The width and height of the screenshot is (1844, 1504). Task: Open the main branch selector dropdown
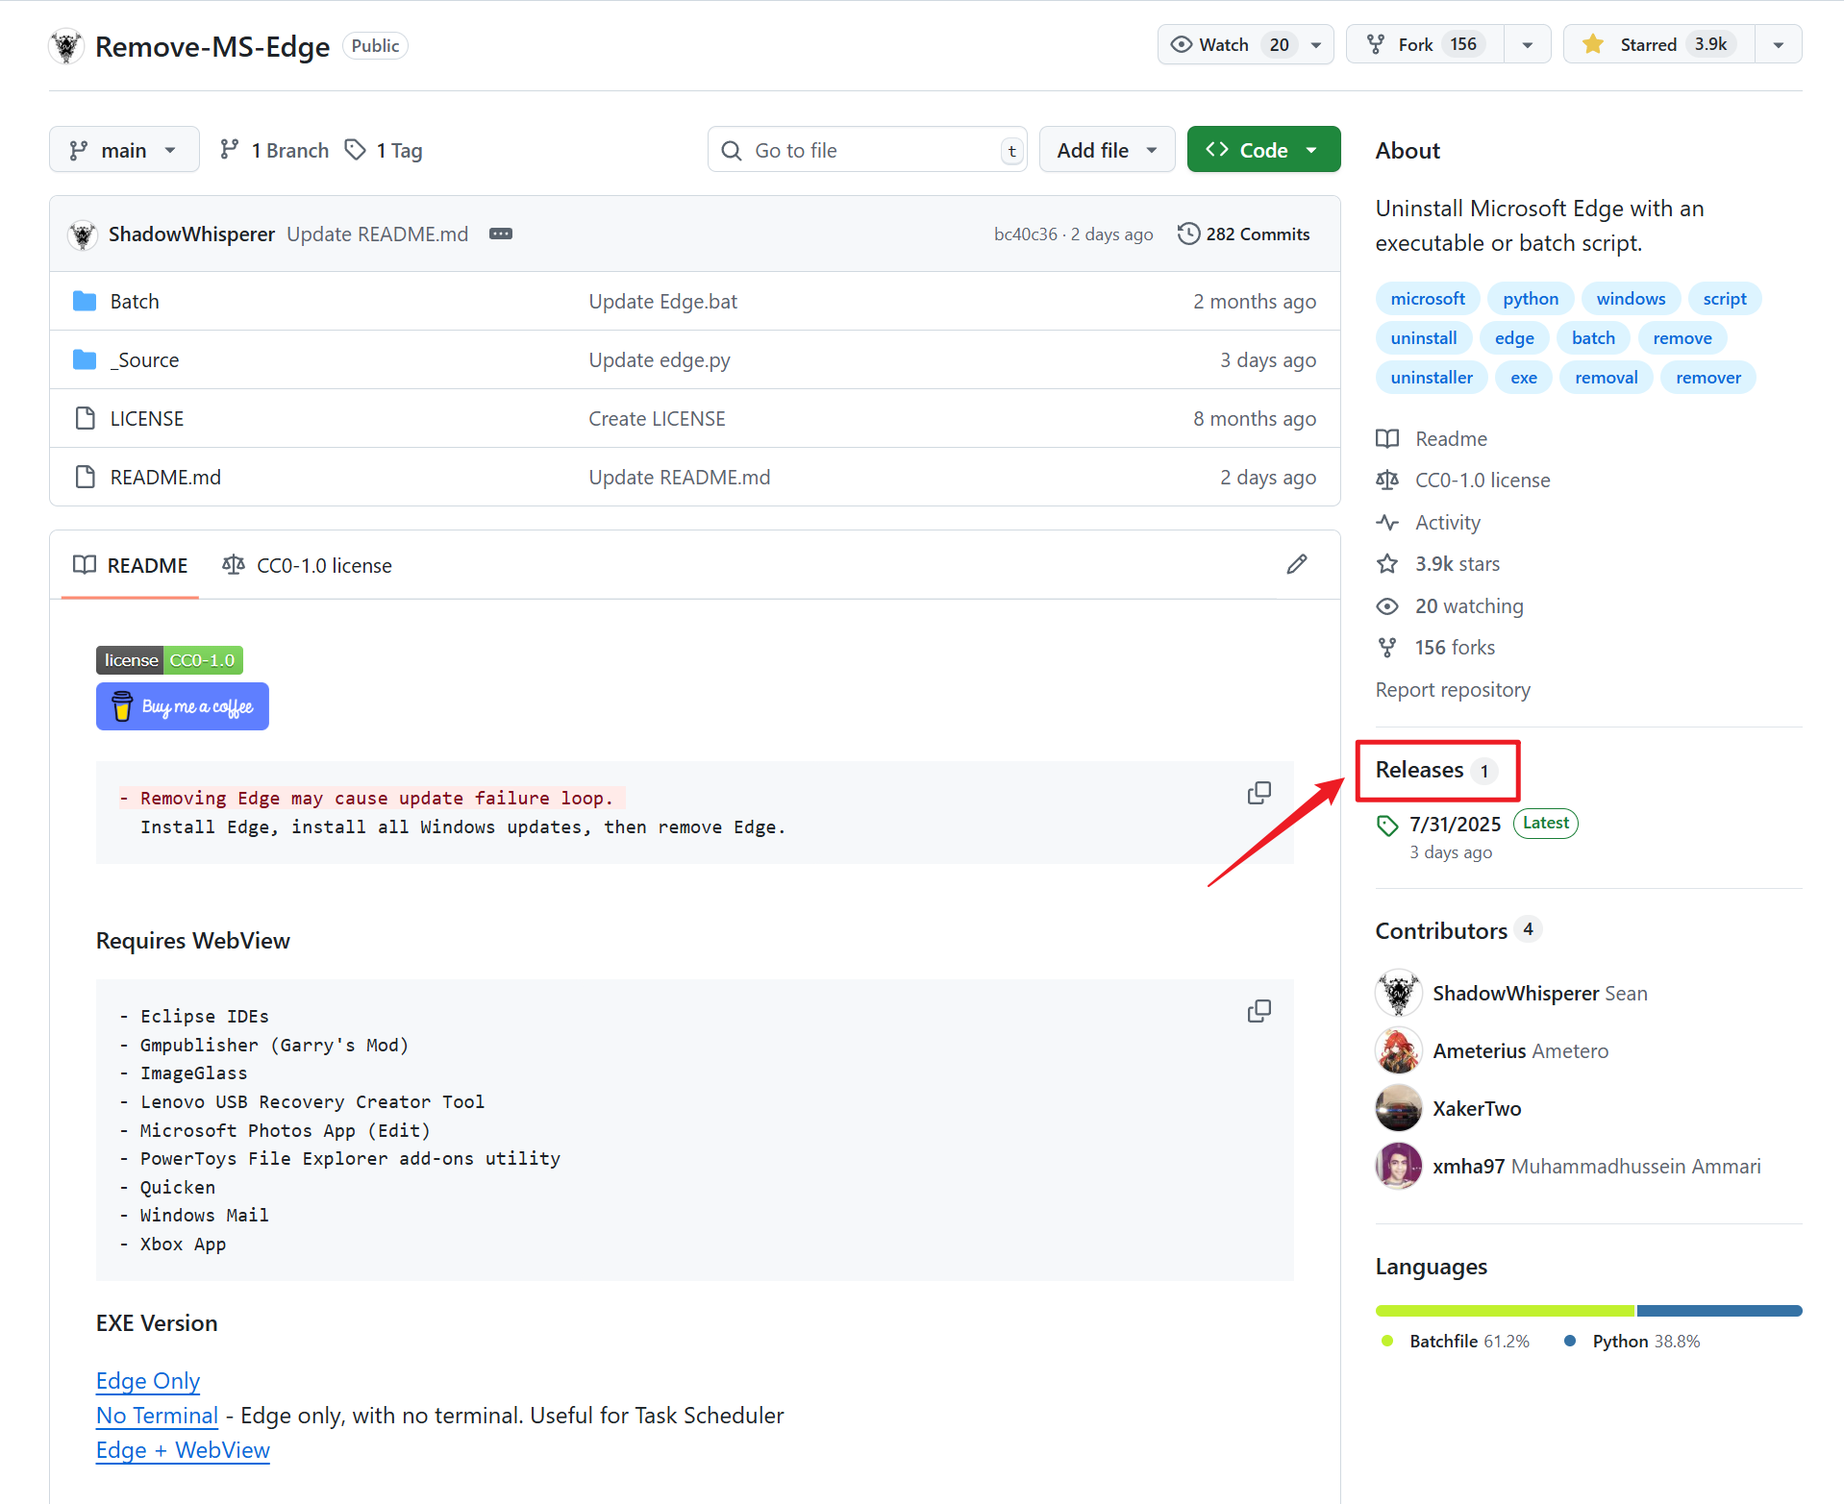click(x=124, y=150)
